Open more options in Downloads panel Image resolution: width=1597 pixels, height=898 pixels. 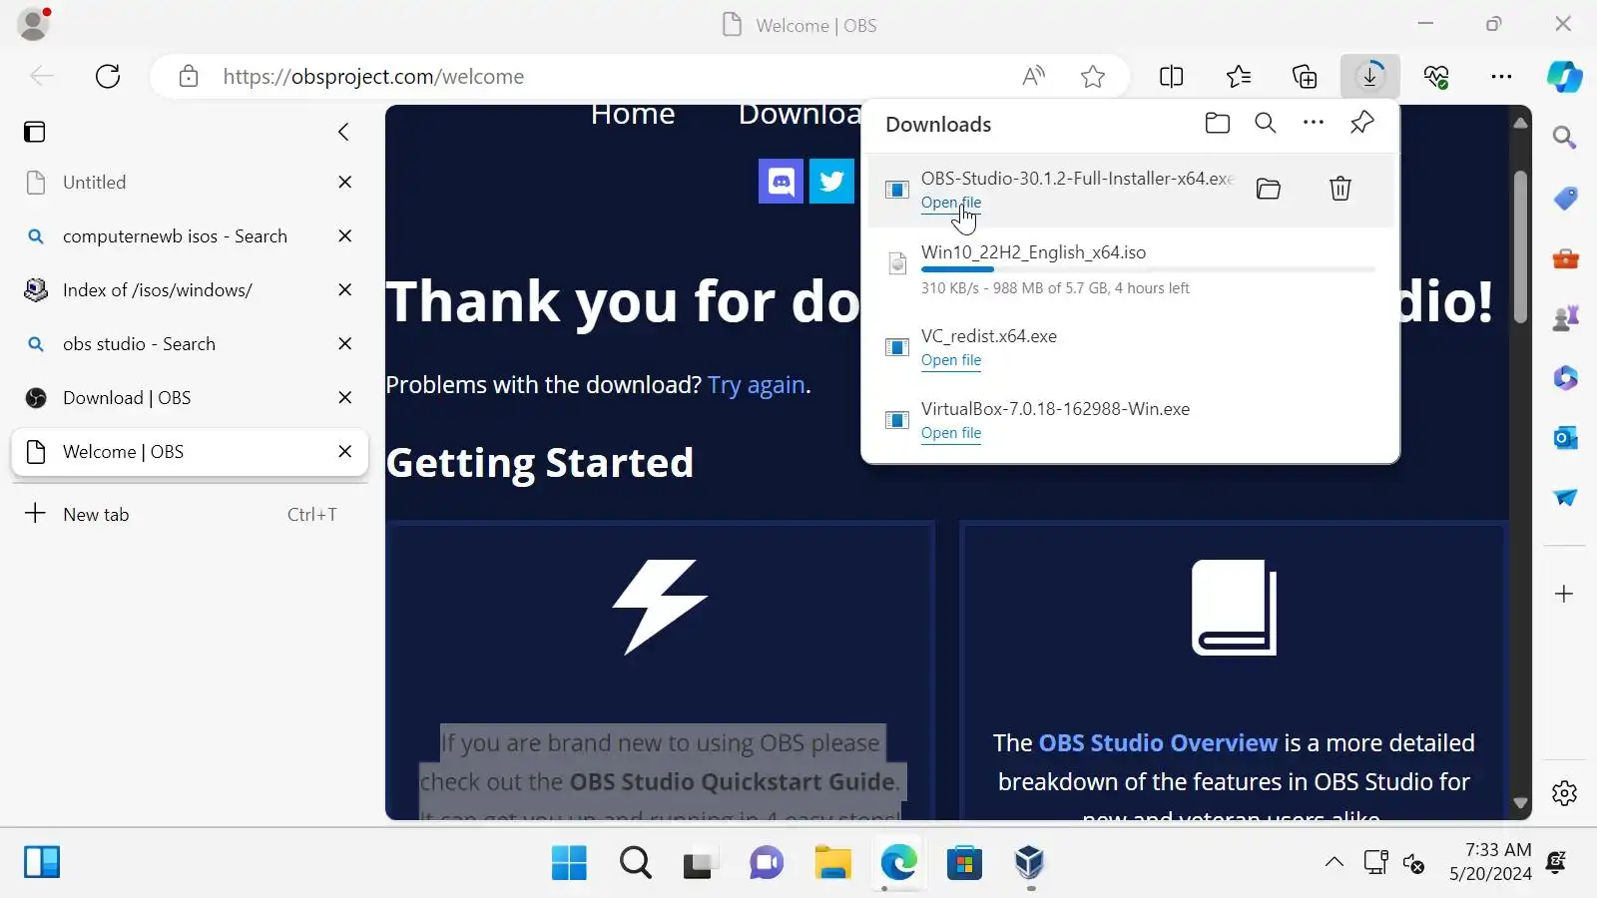pyautogui.click(x=1314, y=123)
